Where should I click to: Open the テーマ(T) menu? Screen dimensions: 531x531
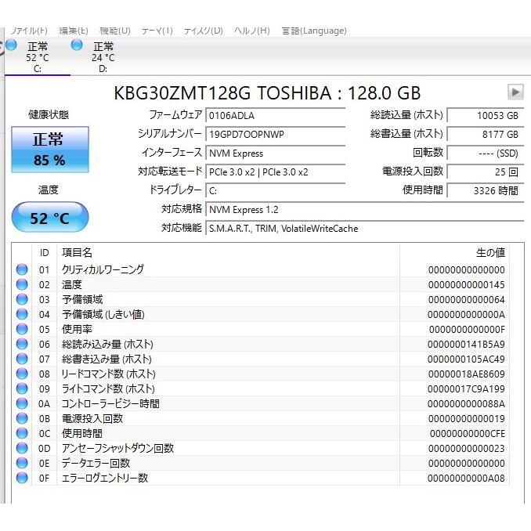point(157,31)
